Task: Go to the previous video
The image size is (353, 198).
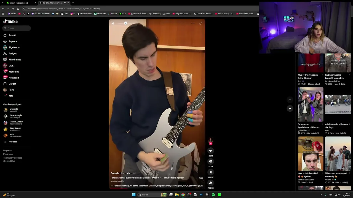Action: pos(290,100)
